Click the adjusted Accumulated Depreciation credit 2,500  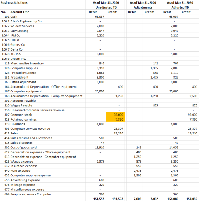click(193, 96)
